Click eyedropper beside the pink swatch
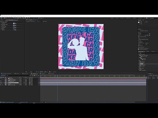Image resolution: width=158 pixels, height=118 pixels. [15, 26]
